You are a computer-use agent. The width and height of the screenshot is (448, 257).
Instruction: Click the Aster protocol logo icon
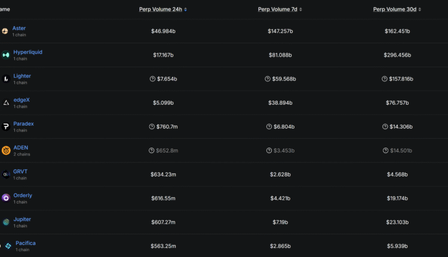[x=5, y=31]
